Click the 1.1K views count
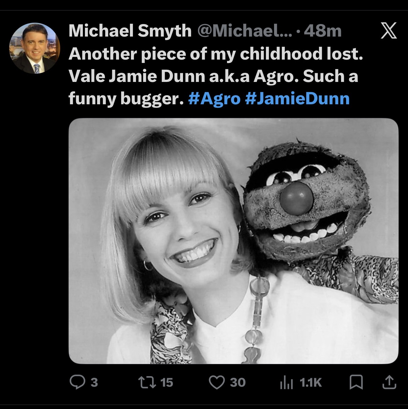The image size is (408, 409). (x=311, y=383)
